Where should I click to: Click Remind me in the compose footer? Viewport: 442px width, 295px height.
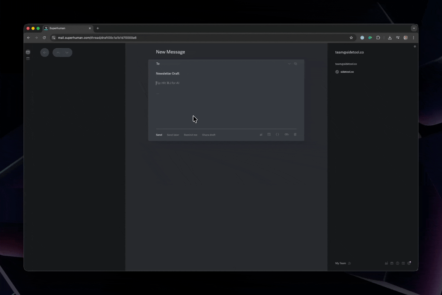pyautogui.click(x=190, y=135)
